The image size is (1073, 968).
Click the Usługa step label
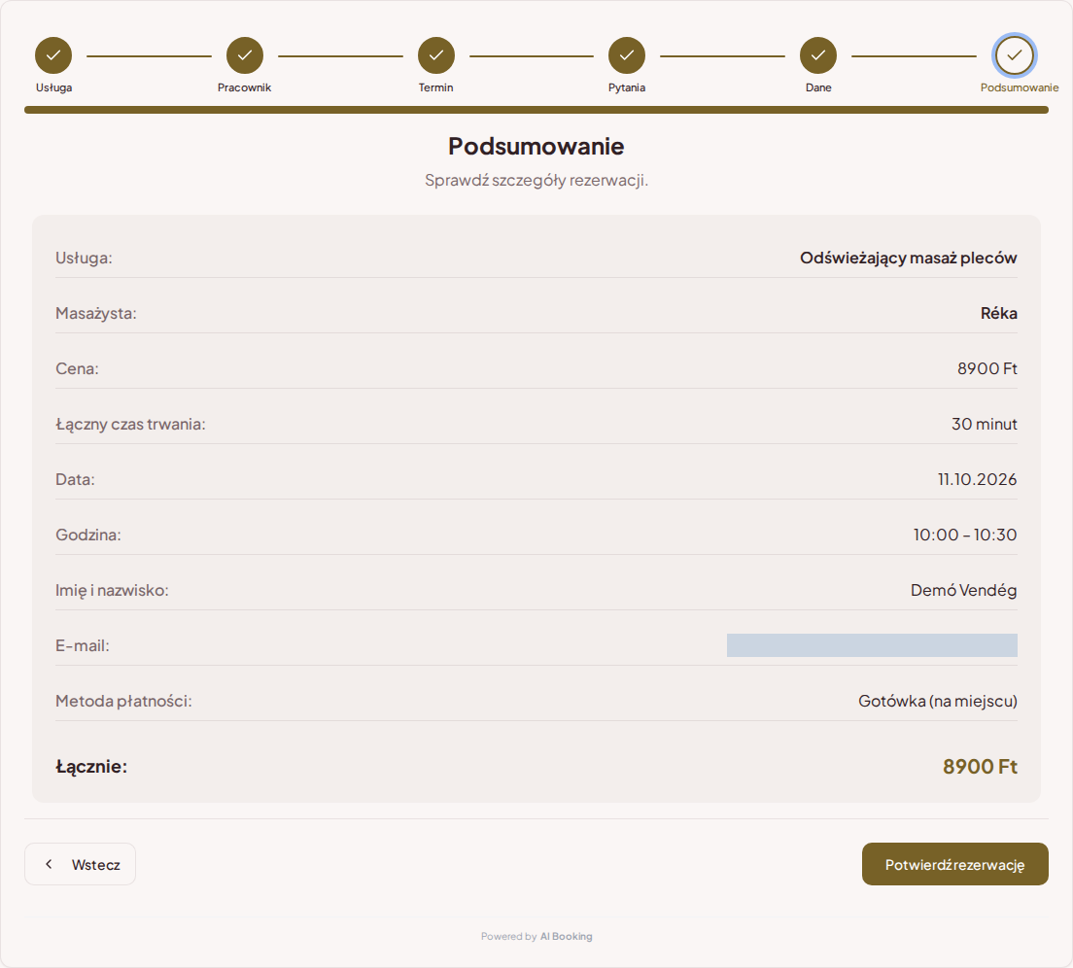click(x=54, y=87)
